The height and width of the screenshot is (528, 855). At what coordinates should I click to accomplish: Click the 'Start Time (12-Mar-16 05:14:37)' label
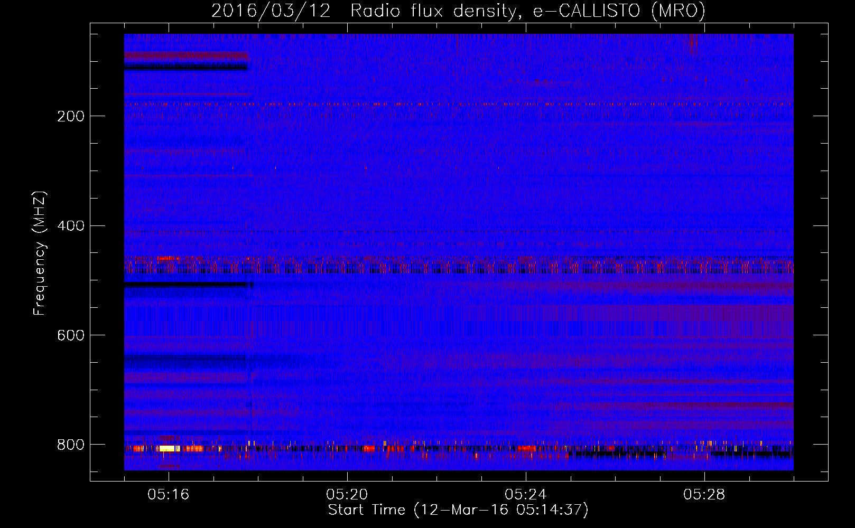(458, 510)
